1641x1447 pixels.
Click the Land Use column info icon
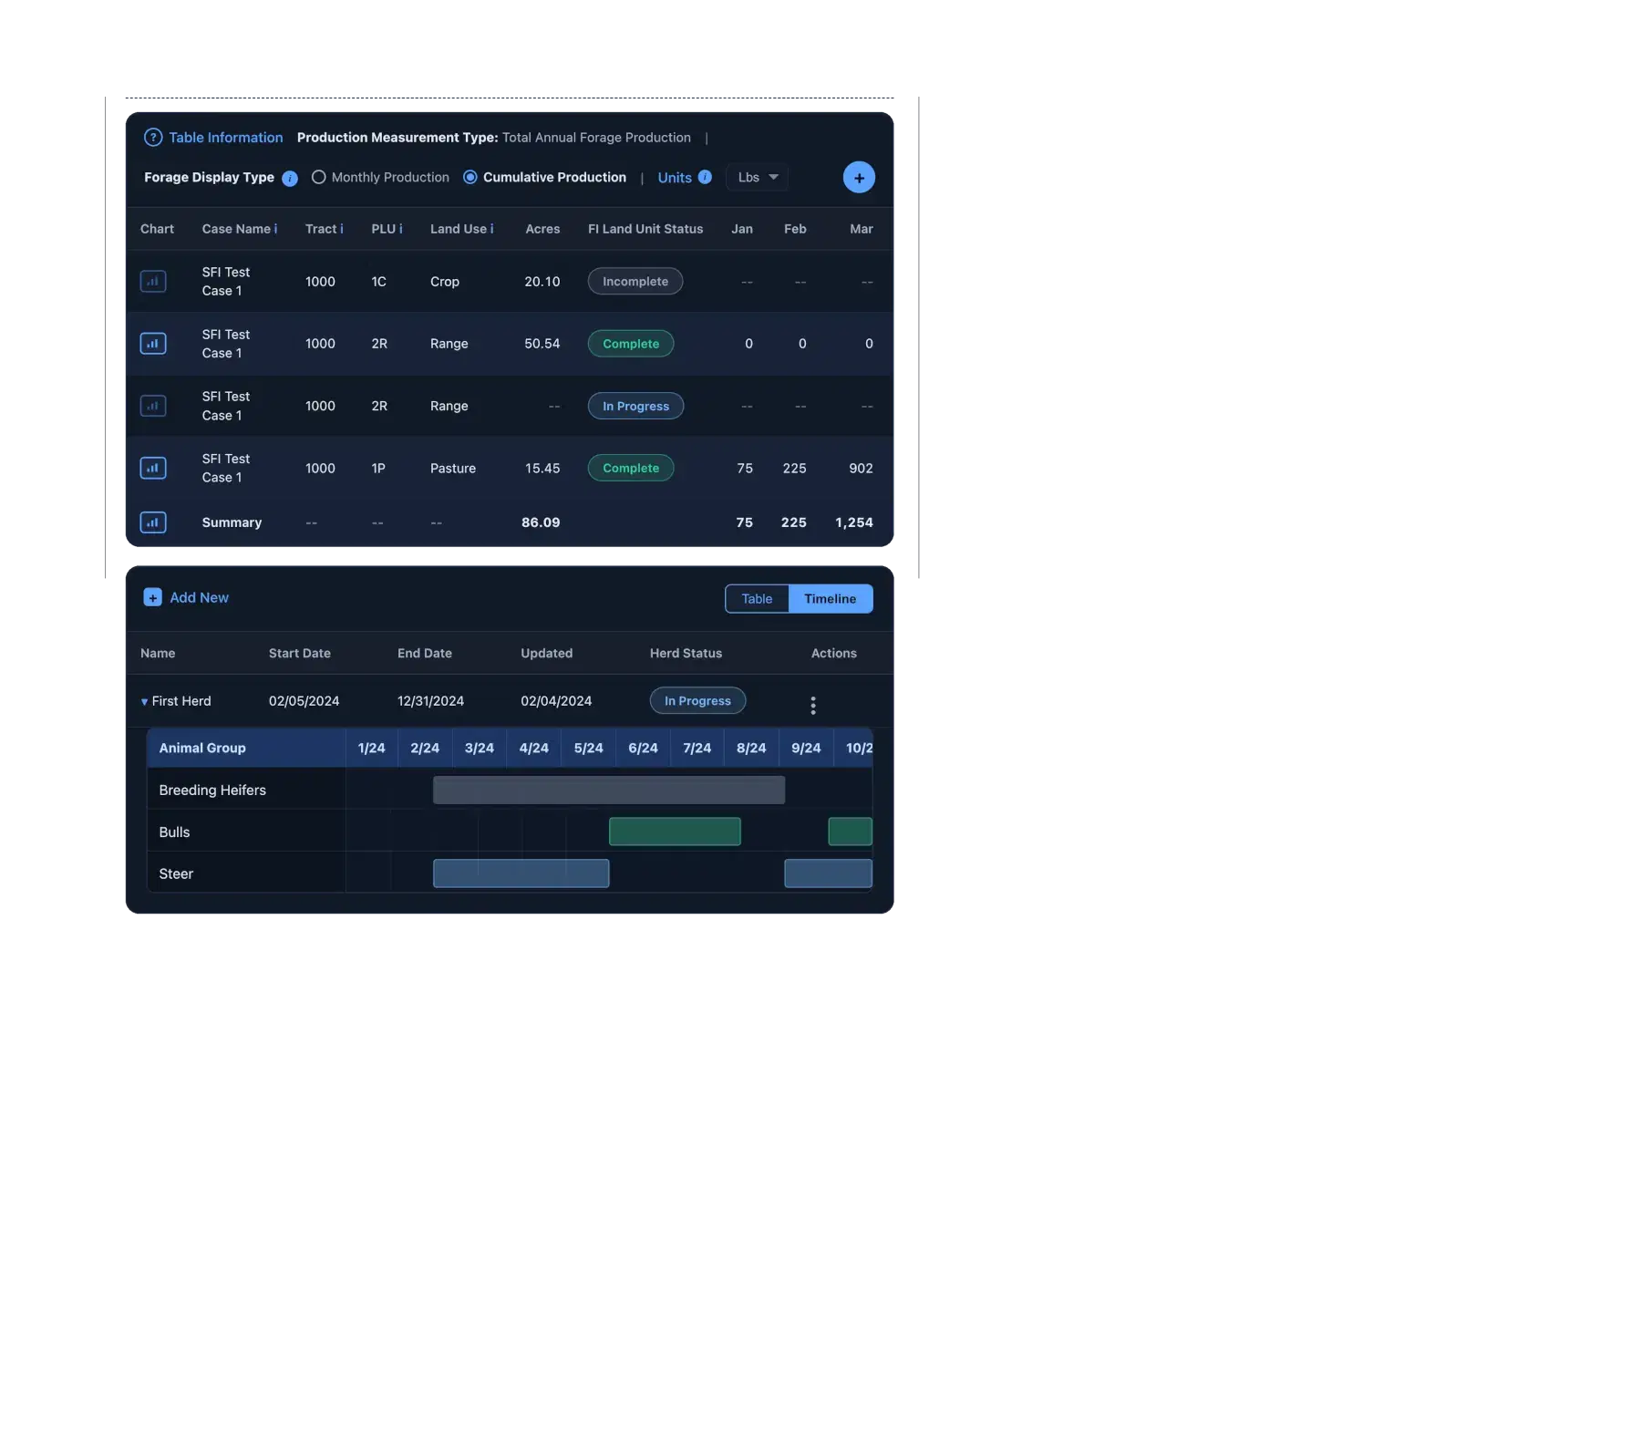491,229
